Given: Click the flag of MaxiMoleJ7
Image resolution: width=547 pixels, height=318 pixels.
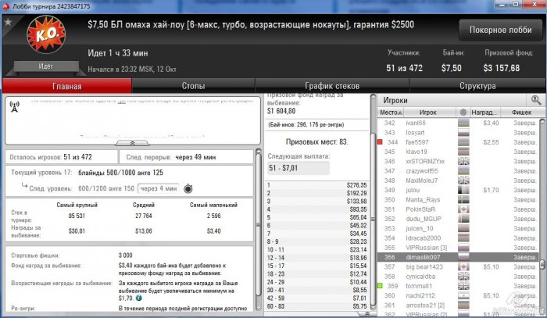Looking at the screenshot, I should (463, 180).
